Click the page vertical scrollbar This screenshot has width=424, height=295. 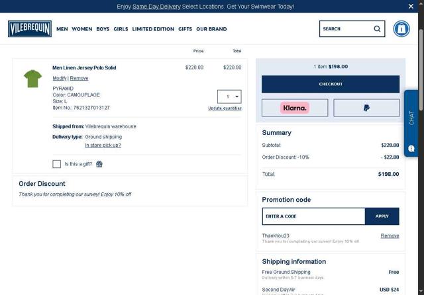click(421, 69)
